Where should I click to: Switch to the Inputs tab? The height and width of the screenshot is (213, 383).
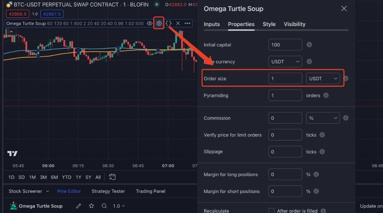pyautogui.click(x=212, y=24)
